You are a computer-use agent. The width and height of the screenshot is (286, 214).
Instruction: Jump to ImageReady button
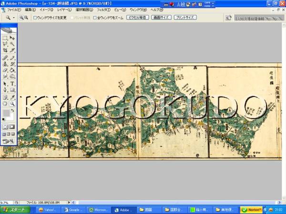click(9, 141)
